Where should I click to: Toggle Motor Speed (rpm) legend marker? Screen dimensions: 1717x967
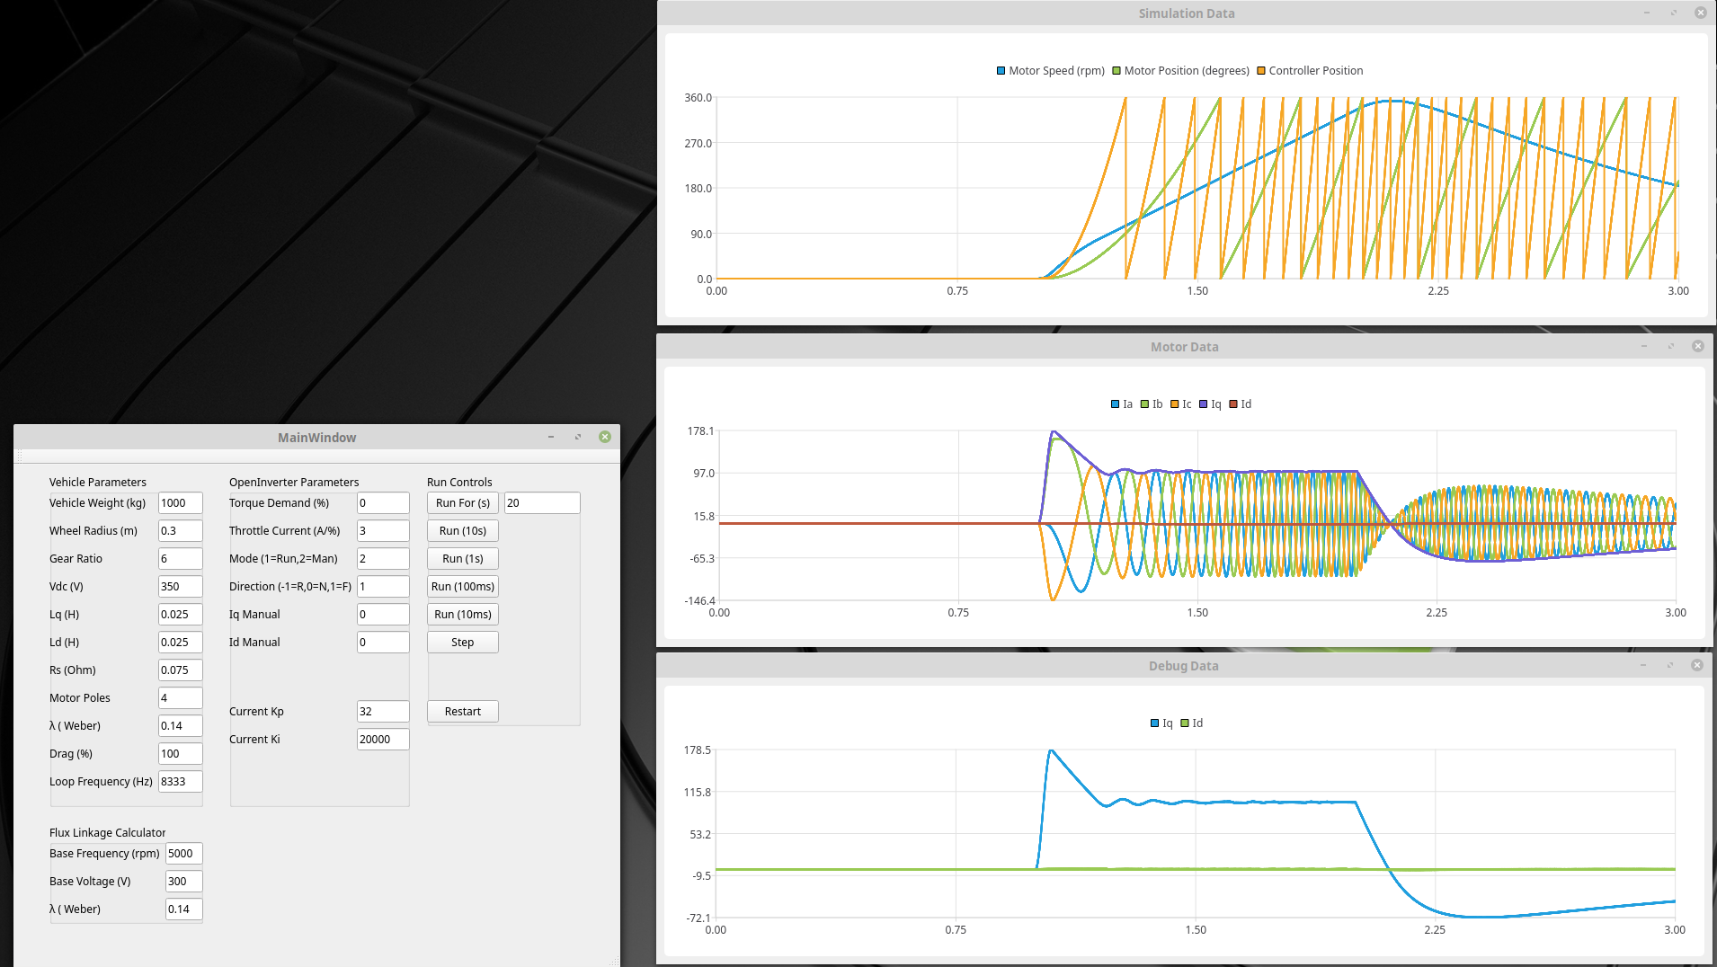(1001, 71)
